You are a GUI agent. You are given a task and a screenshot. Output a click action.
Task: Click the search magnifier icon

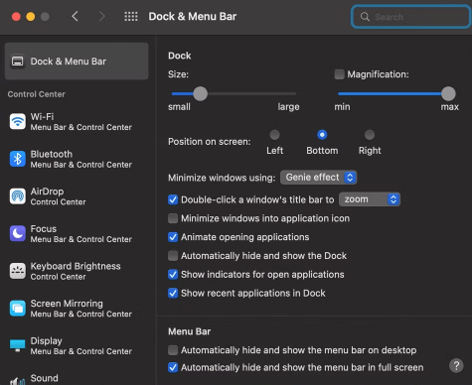pyautogui.click(x=365, y=17)
